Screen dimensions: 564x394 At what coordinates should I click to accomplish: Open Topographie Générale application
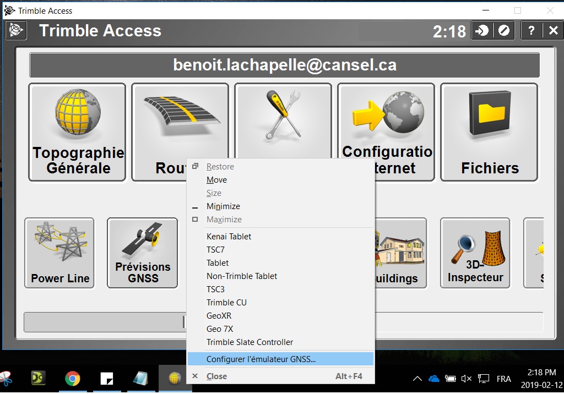point(77,132)
